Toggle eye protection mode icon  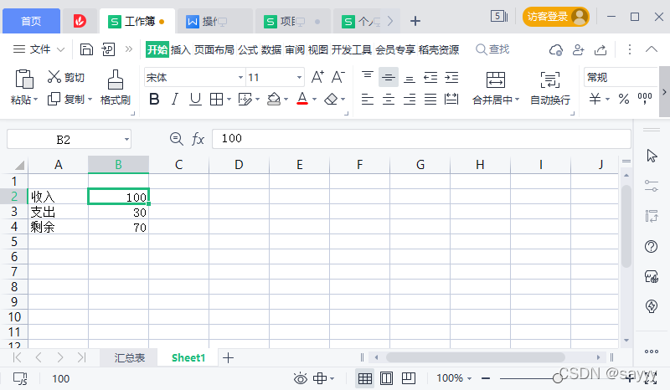300,378
